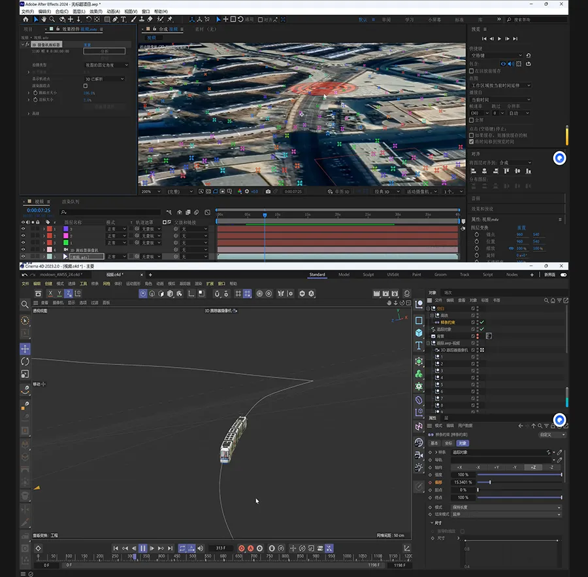
Task: Click the blue Reset link for tracker effect
Action: (x=88, y=44)
